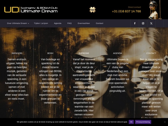The image size is (168, 126).
Task: Open the SWINGERS column heading
Action: pyautogui.click(x=17, y=53)
